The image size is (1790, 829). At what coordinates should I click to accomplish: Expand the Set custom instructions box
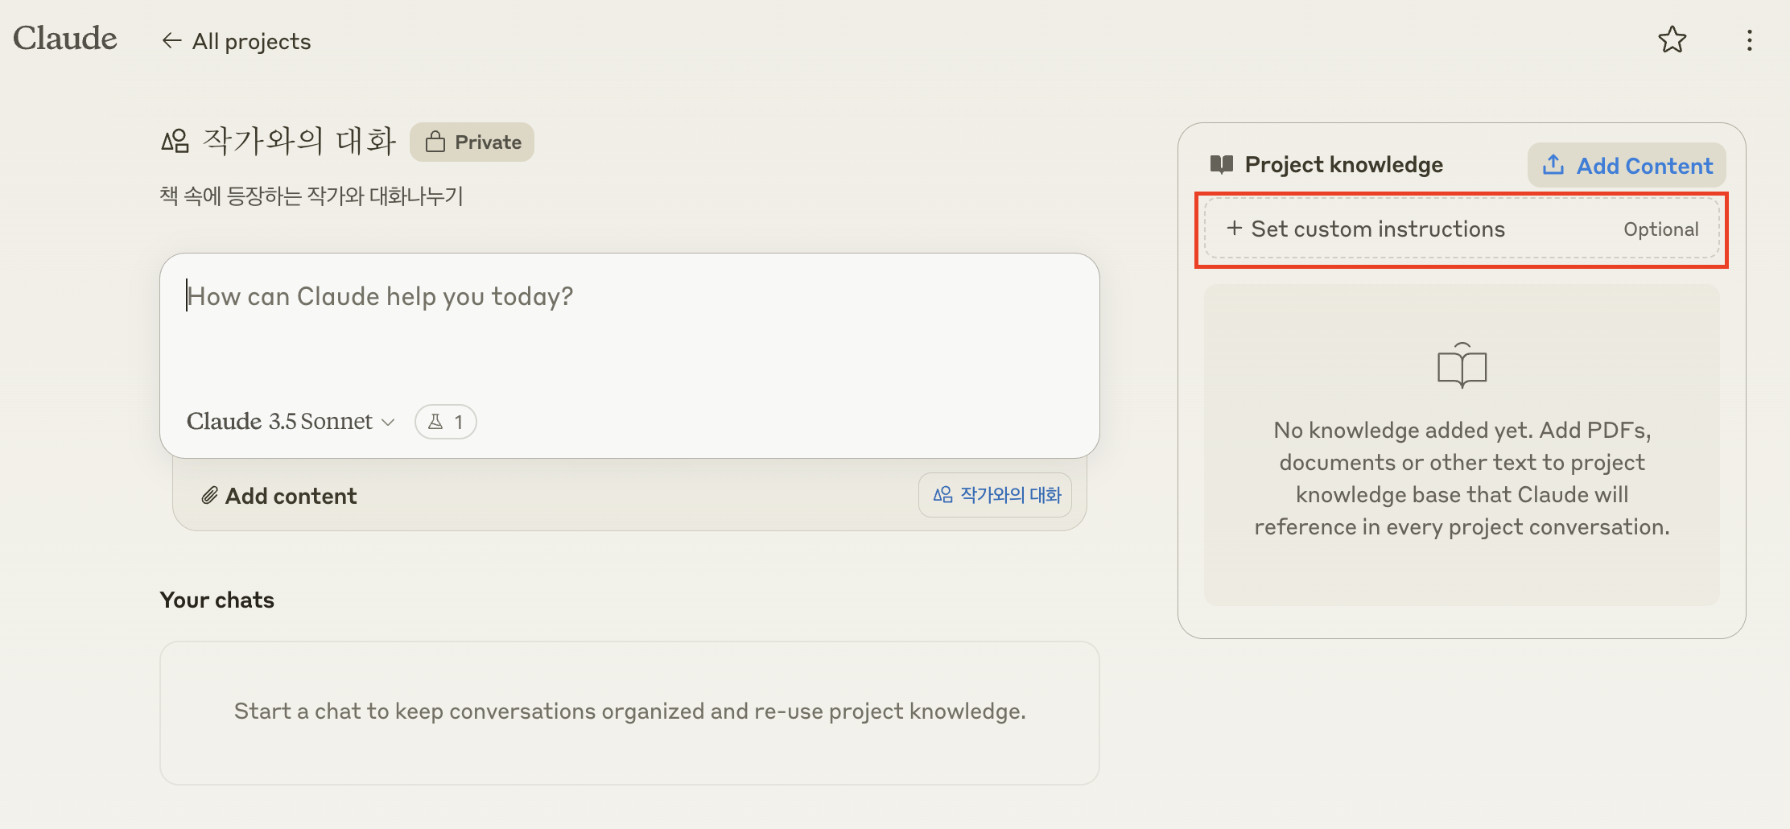coord(1461,229)
